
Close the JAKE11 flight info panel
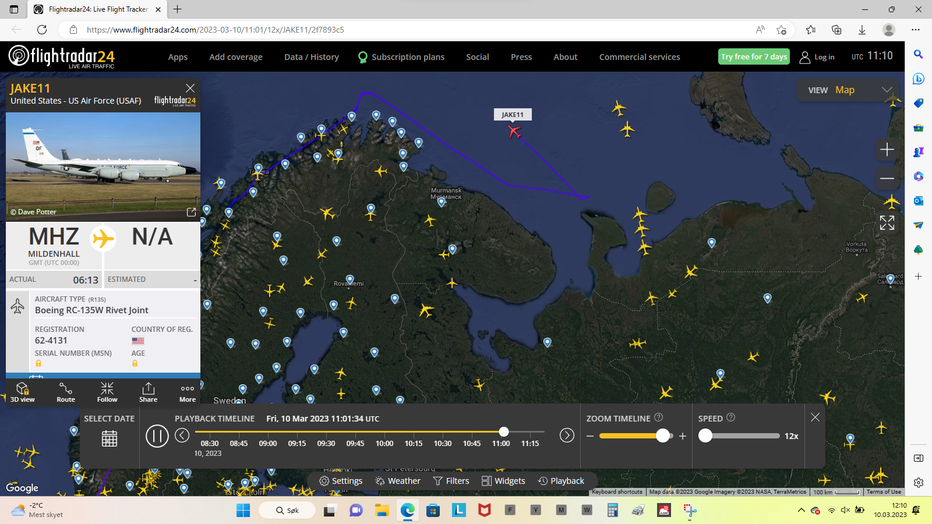pos(190,88)
